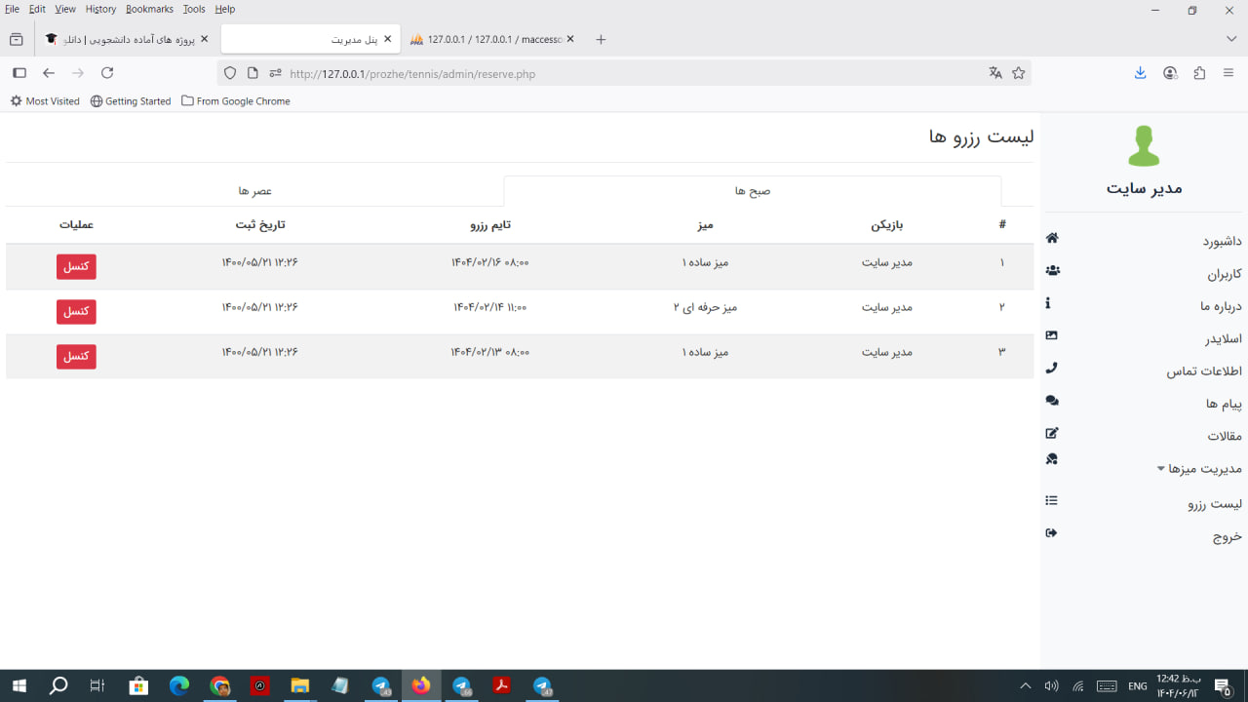The height and width of the screenshot is (702, 1248).
Task: Show hidden system tray icons
Action: click(1025, 686)
